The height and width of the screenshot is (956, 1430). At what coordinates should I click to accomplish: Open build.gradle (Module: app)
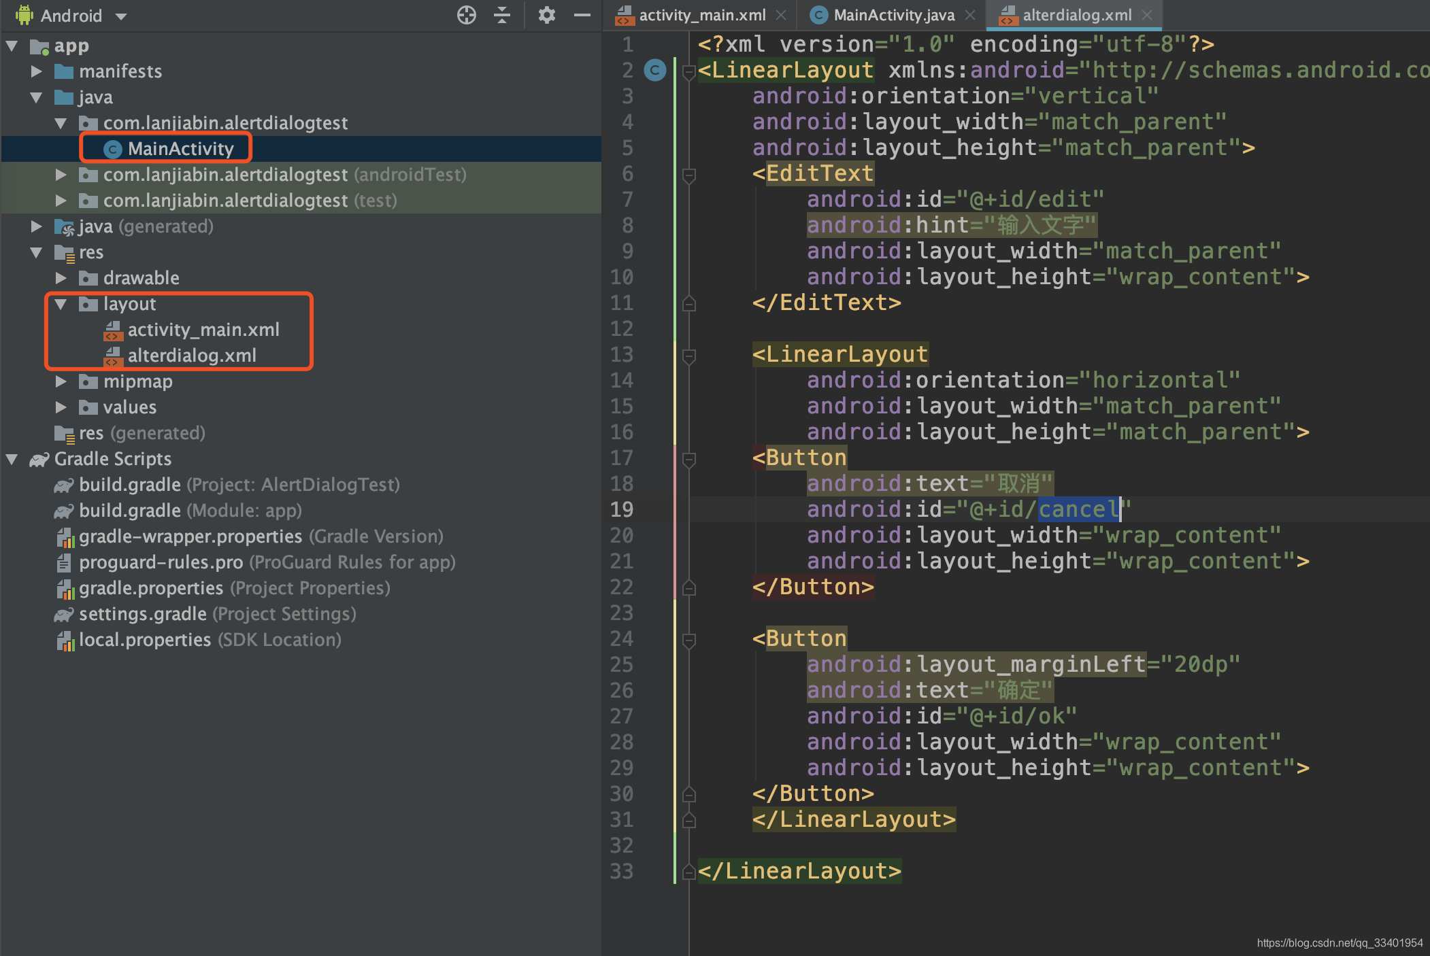pyautogui.click(x=178, y=511)
